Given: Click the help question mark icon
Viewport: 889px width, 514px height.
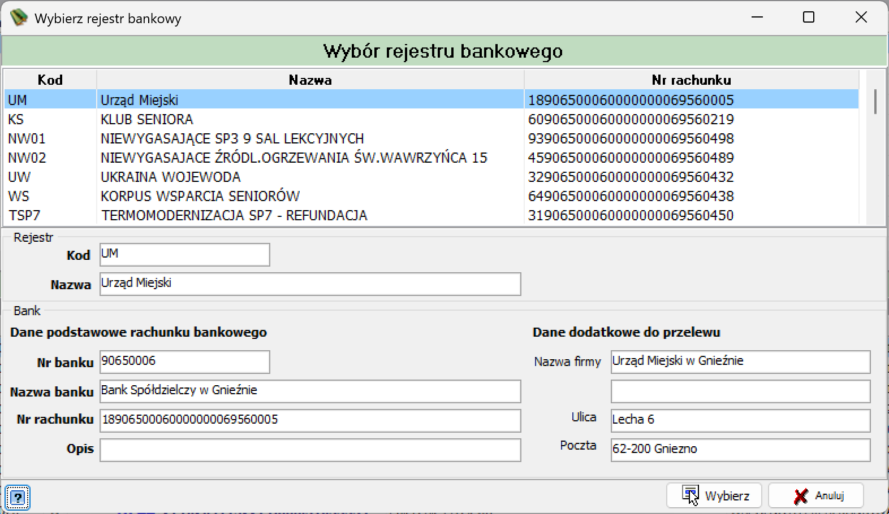Looking at the screenshot, I should pos(18,498).
